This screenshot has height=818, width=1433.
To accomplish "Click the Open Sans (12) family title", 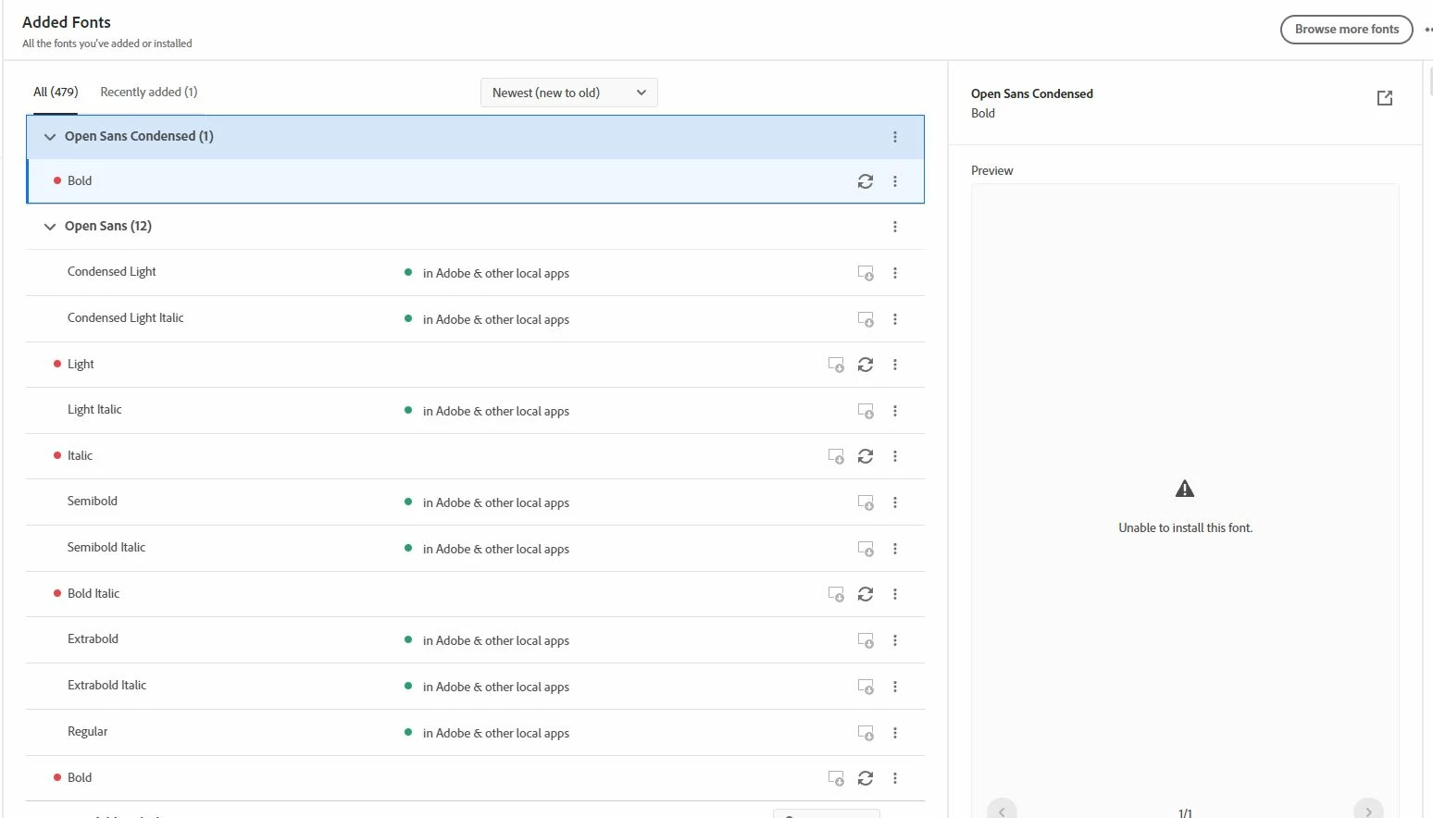I will [x=108, y=226].
